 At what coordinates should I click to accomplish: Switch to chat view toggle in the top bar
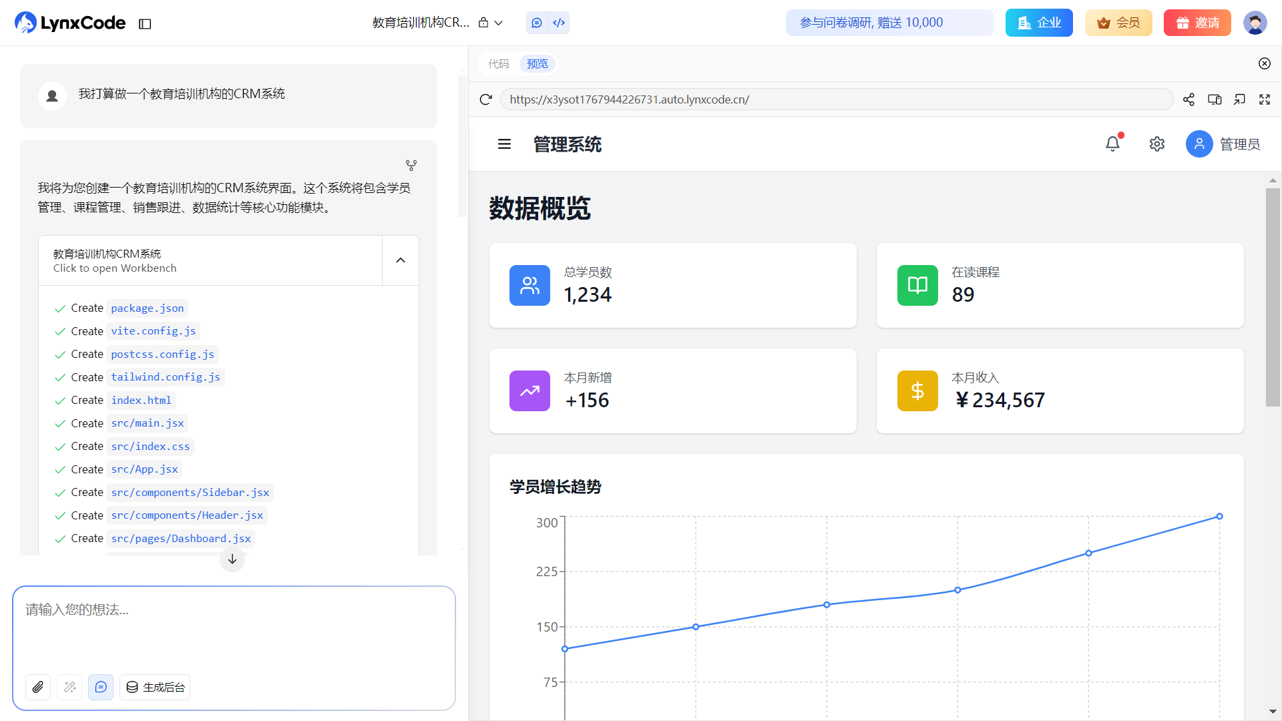(537, 23)
